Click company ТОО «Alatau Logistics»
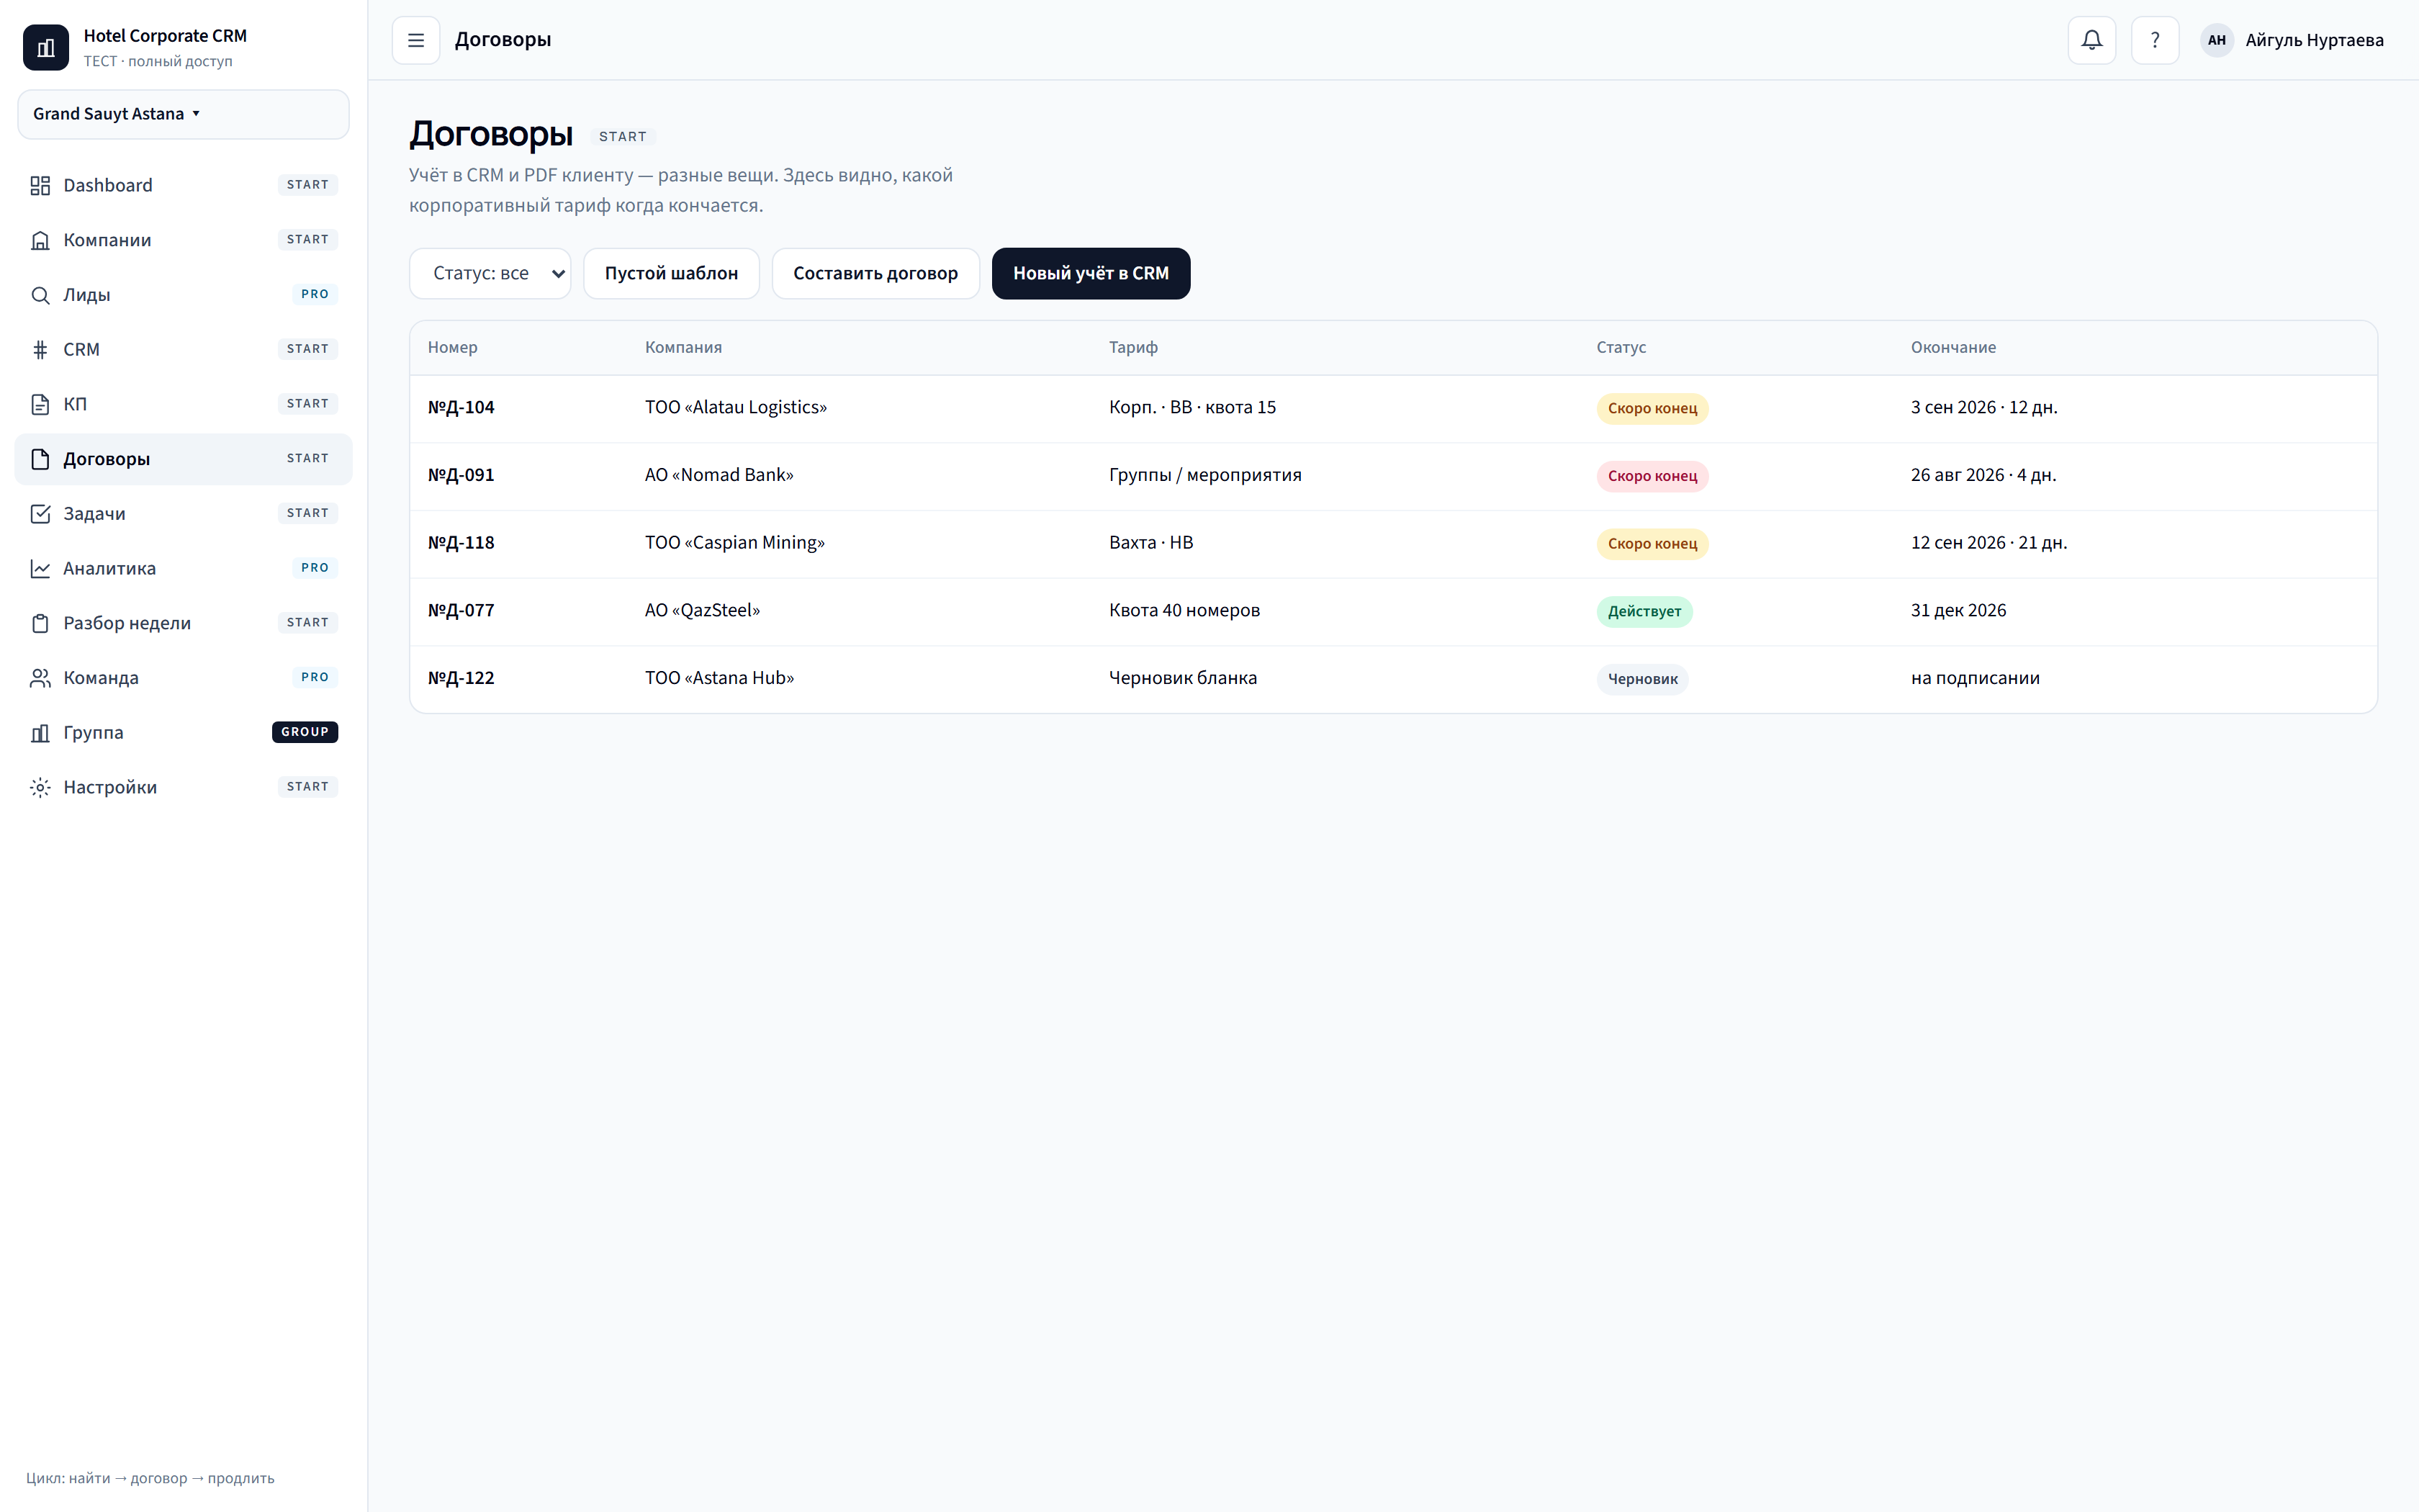This screenshot has height=1512, width=2419. (736, 407)
